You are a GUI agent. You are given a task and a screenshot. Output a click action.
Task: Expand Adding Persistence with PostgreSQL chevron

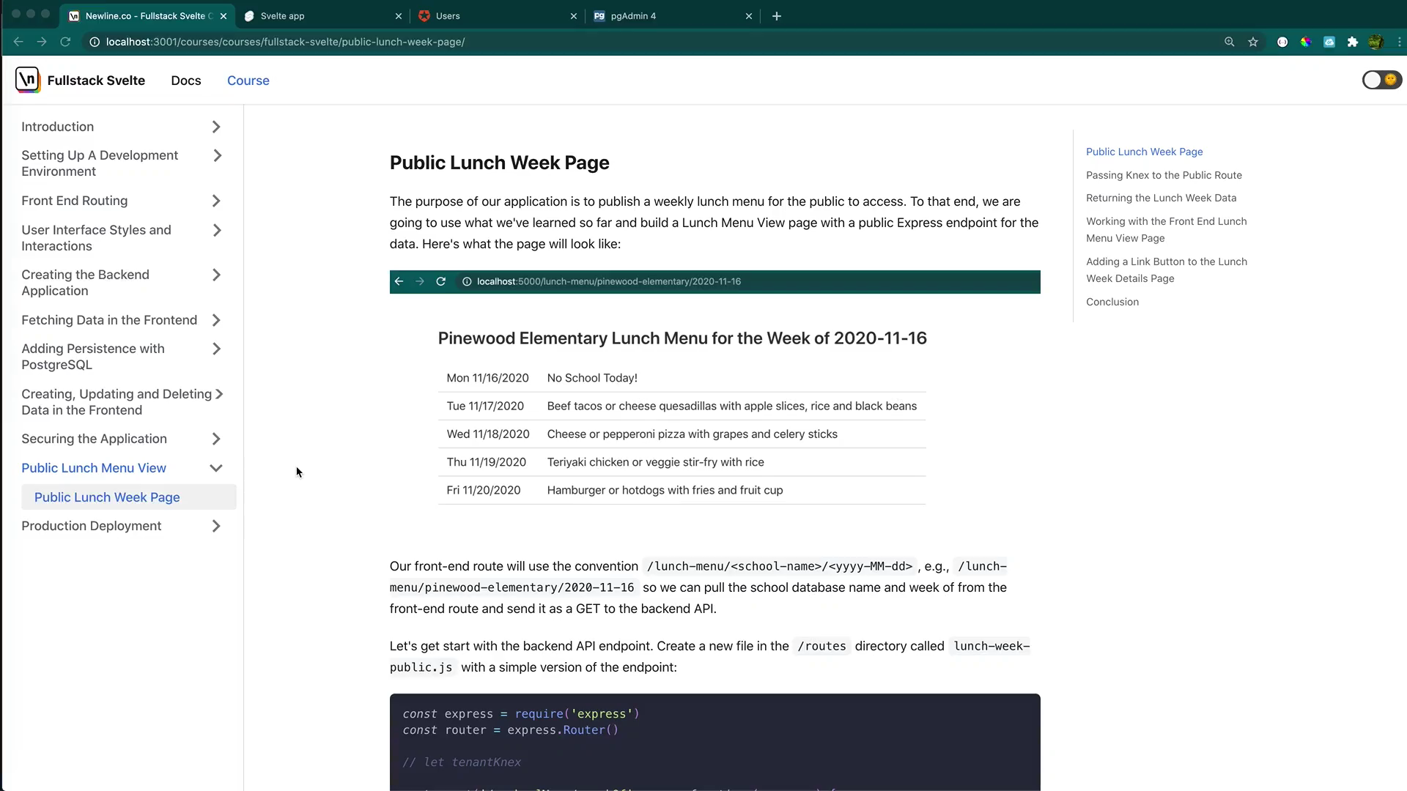pos(216,349)
